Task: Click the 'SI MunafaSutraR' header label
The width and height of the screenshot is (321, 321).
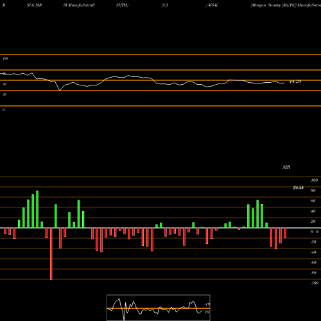Action: (79, 5)
